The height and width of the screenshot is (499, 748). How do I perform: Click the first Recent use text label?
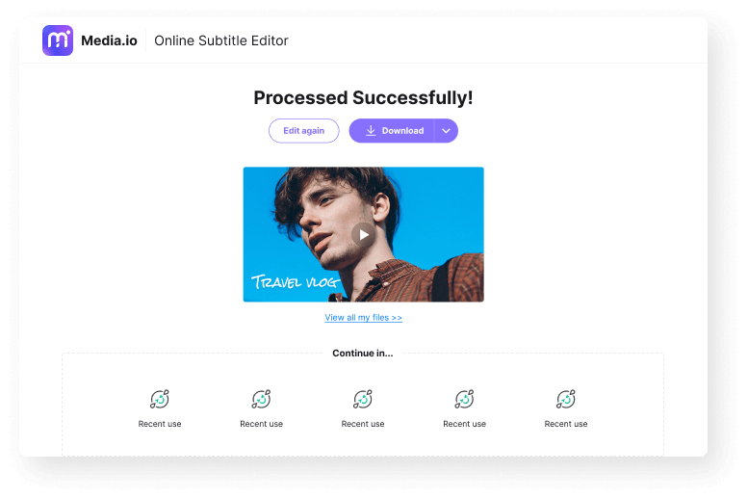[x=160, y=424]
